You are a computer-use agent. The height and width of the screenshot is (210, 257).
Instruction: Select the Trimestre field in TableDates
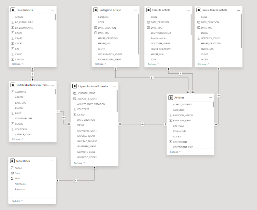[20, 189]
